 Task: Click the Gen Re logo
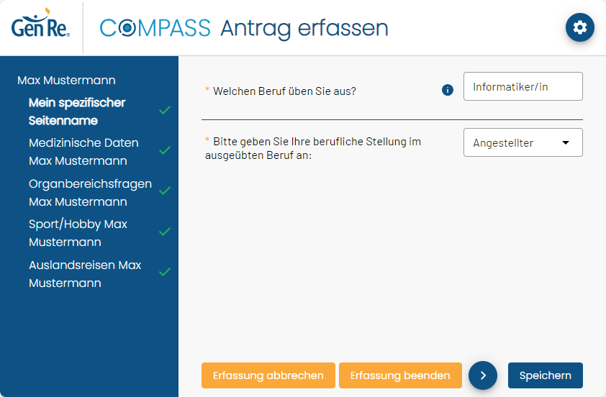[40, 24]
